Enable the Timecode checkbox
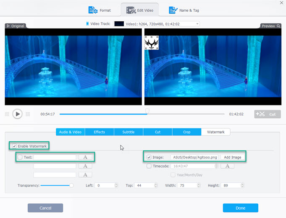Viewport: 286px width, 218px height. pyautogui.click(x=149, y=166)
